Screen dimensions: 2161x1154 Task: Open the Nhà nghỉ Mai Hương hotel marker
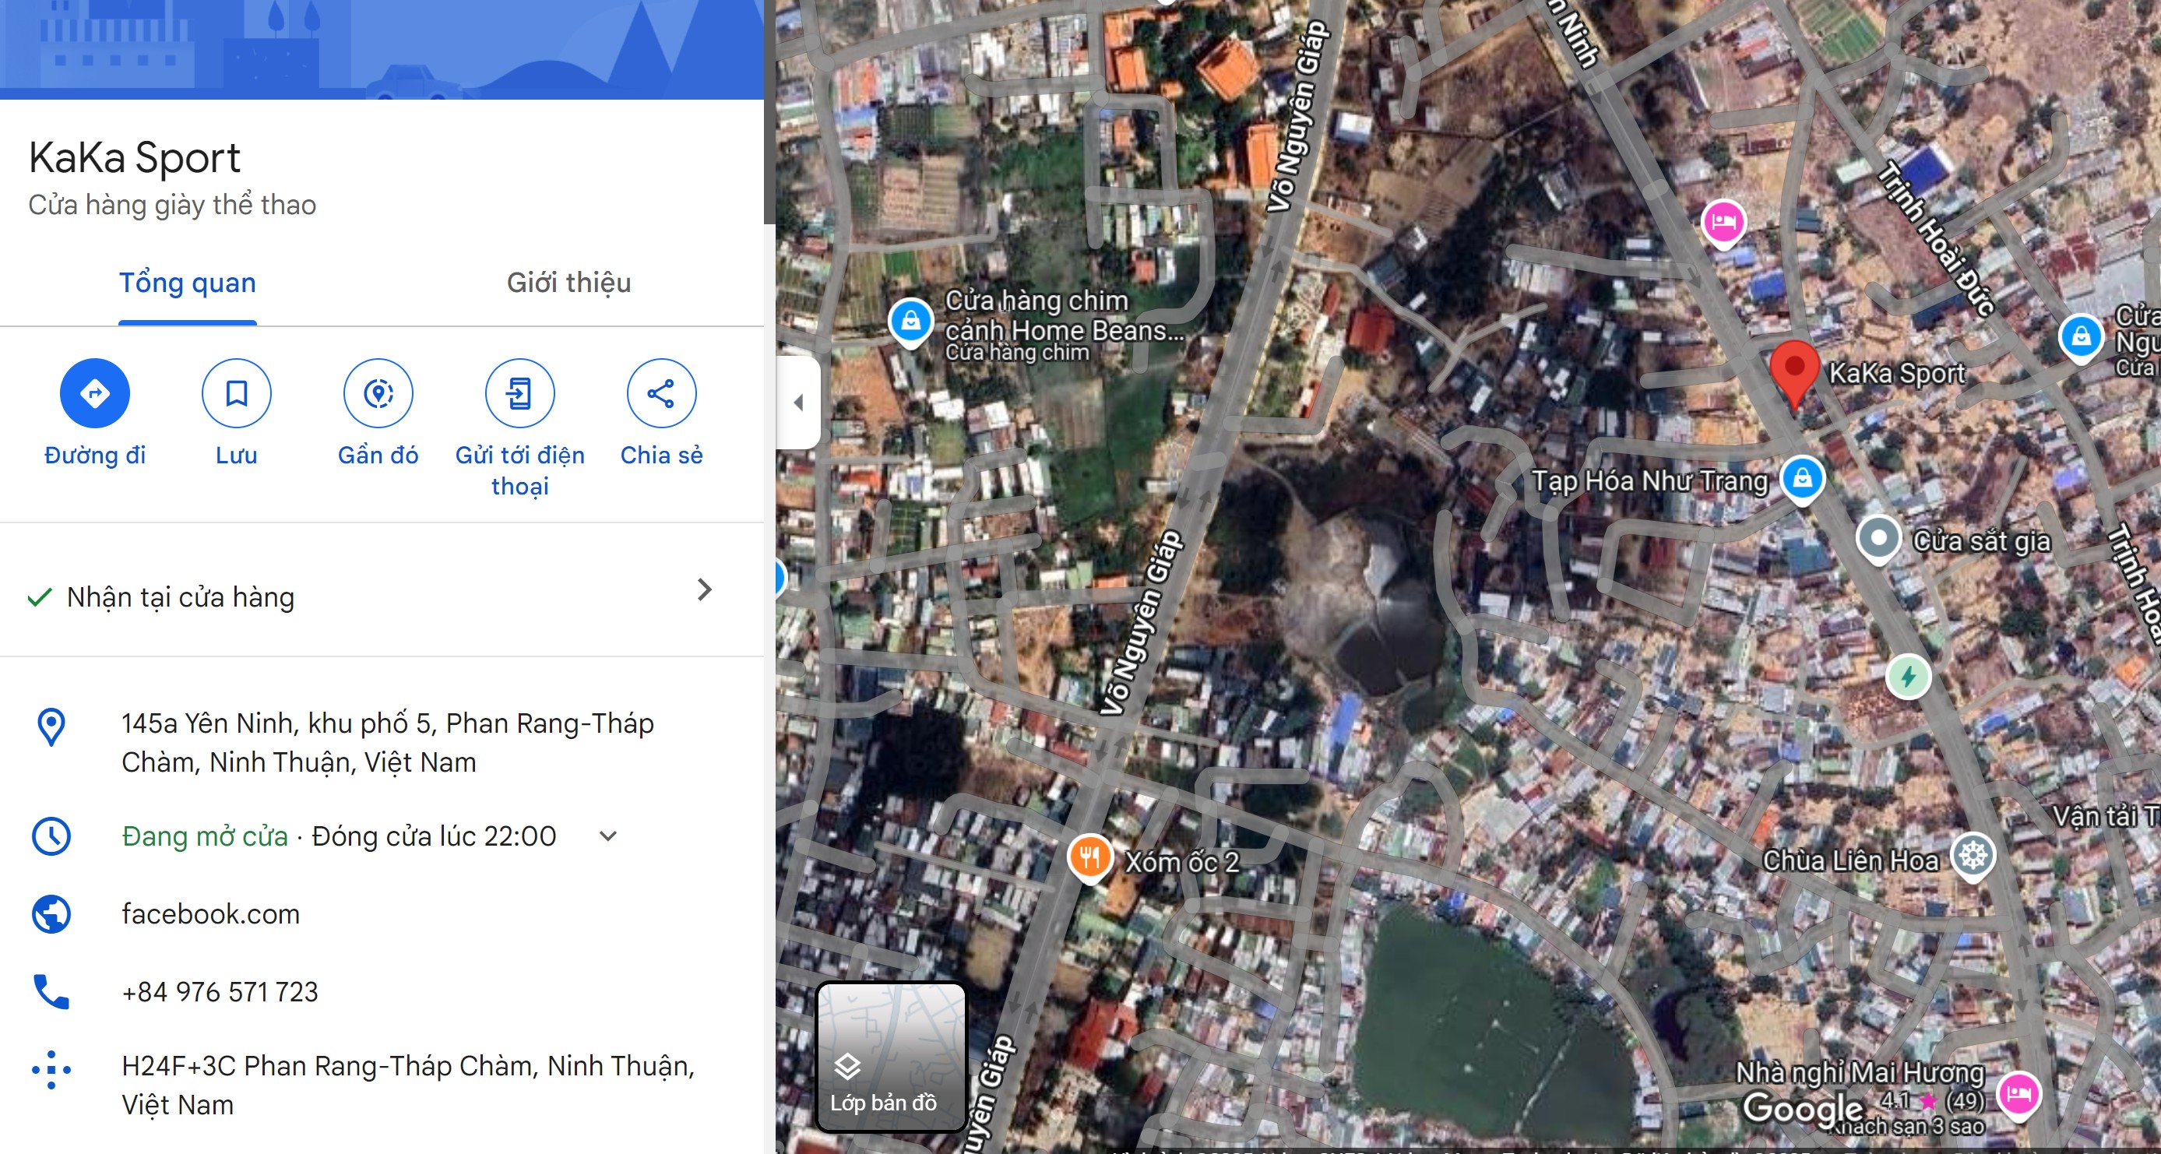(2018, 1096)
